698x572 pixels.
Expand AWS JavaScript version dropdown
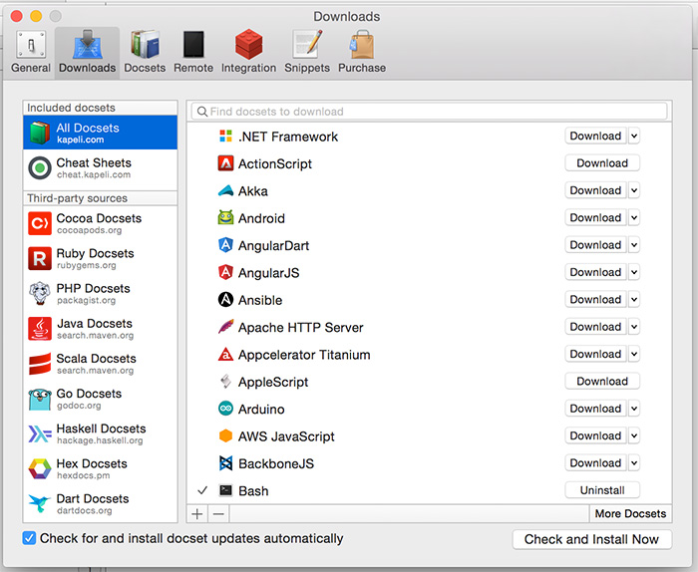coord(634,435)
